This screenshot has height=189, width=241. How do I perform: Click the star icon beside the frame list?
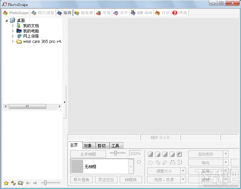pos(139,162)
